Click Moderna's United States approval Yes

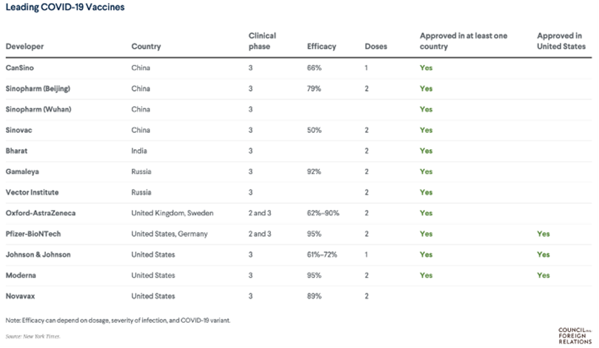543,275
